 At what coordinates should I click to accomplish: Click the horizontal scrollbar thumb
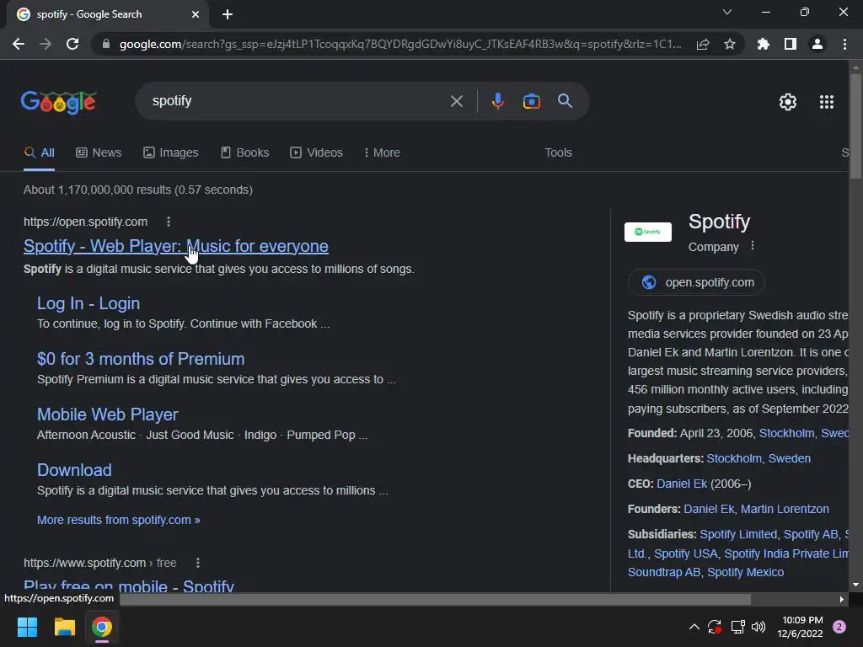(435, 599)
